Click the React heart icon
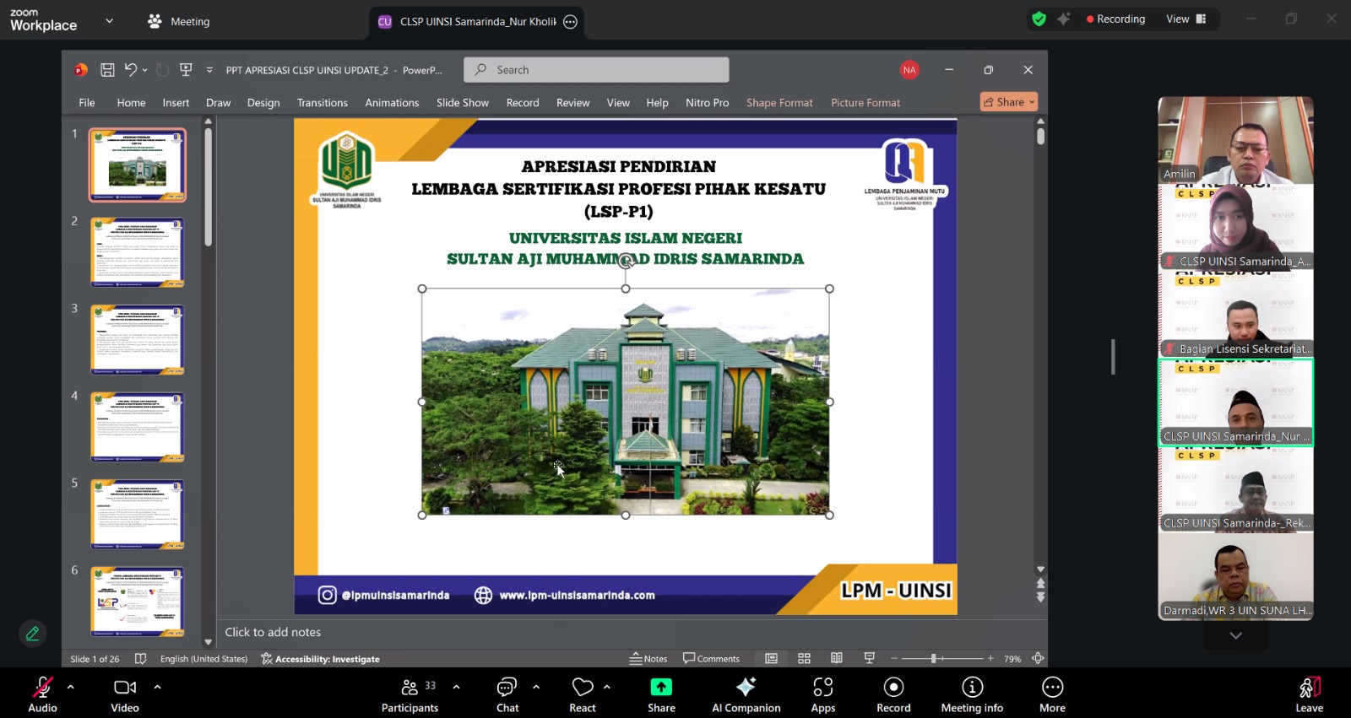The image size is (1351, 718). click(x=582, y=688)
